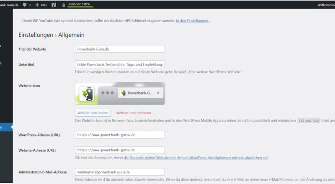The width and height of the screenshot is (335, 184).
Task: Open the Powerbank-Guru.de site menu in admin bar
Action: (9, 5)
